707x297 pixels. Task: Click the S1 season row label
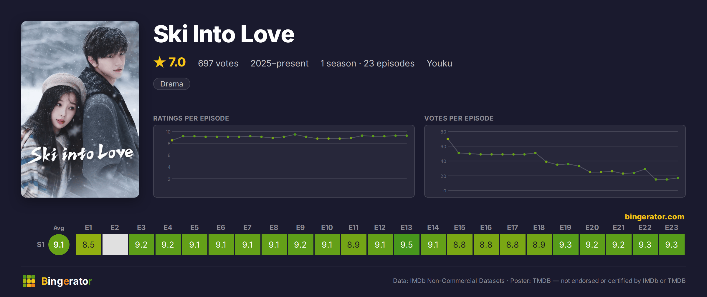tap(41, 245)
